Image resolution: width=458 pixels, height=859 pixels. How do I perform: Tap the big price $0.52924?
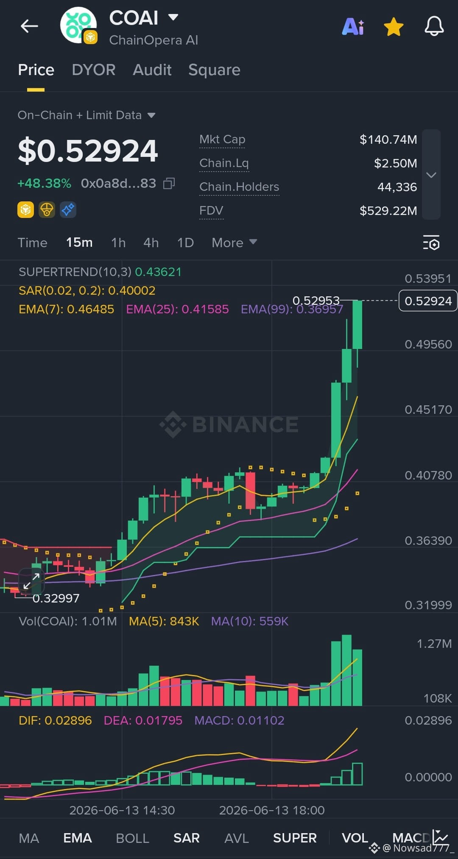coord(88,151)
